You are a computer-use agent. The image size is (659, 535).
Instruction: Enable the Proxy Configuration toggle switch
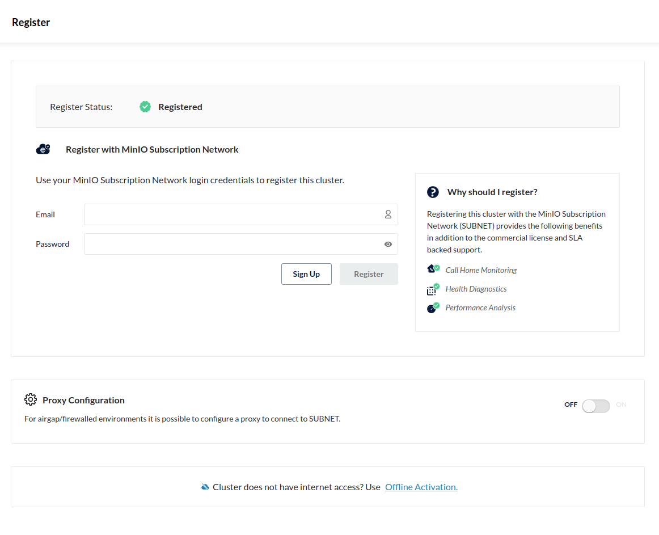coord(595,406)
